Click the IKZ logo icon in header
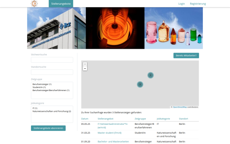 34,4
